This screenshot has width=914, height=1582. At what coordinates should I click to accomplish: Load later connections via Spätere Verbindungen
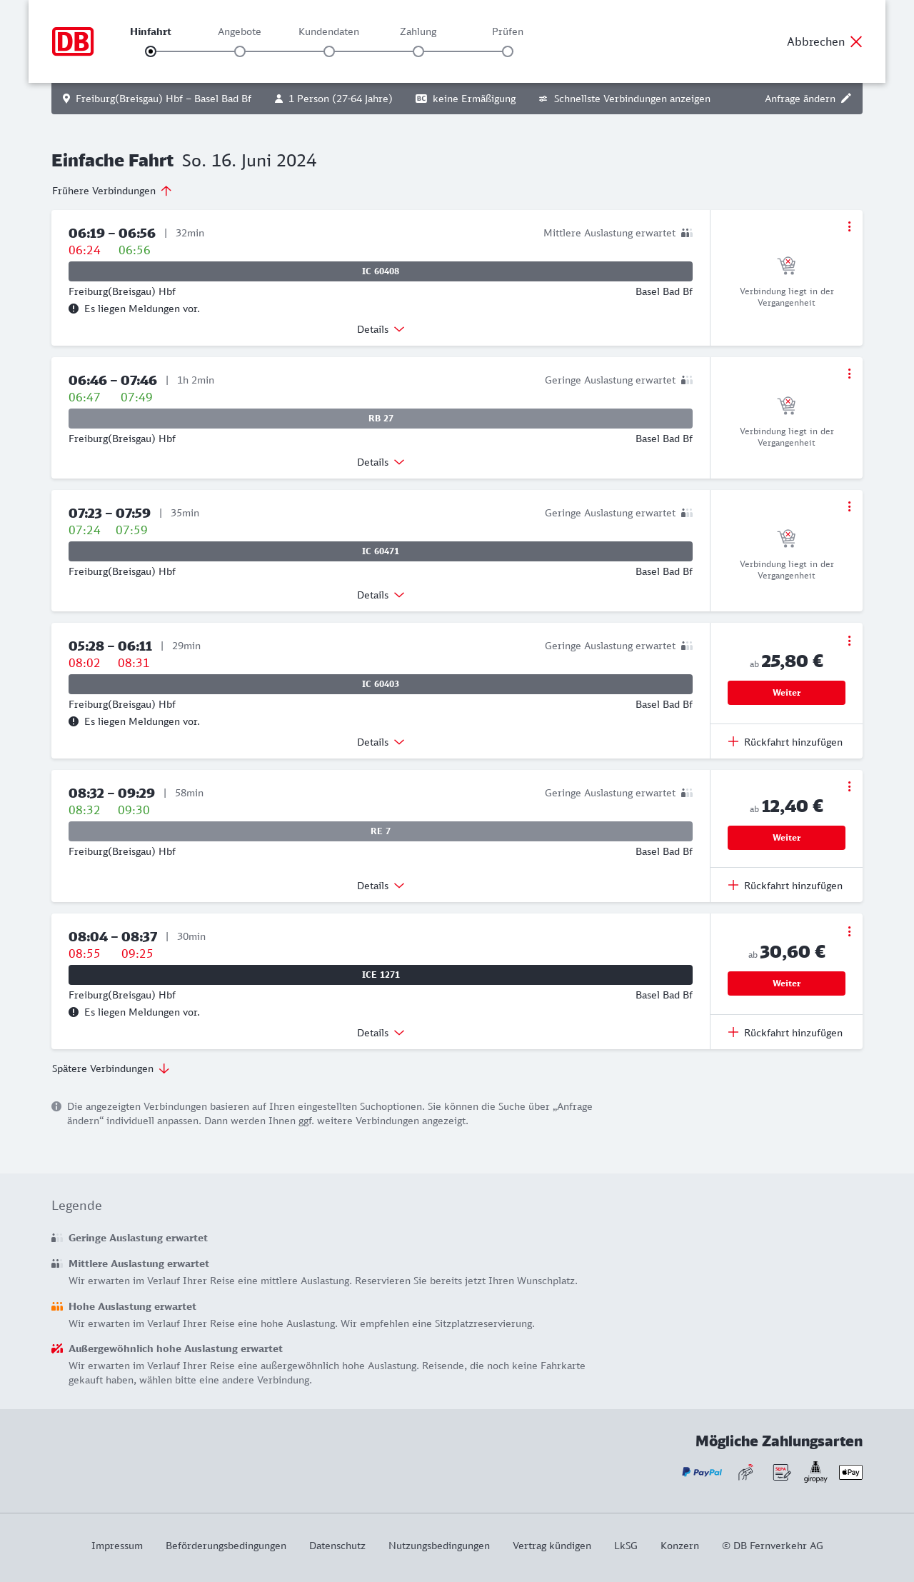111,1068
